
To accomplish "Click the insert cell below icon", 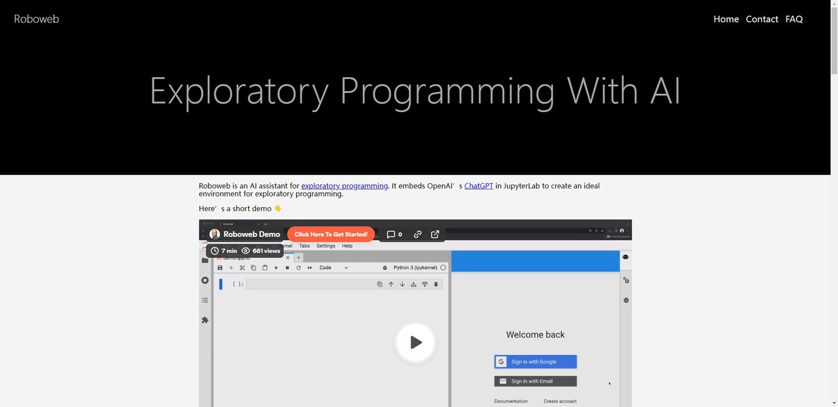I will [x=424, y=284].
